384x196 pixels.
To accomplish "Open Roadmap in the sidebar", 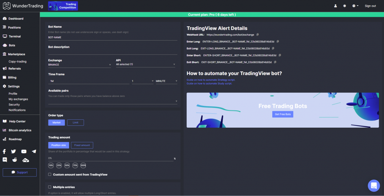I will click(12, 139).
